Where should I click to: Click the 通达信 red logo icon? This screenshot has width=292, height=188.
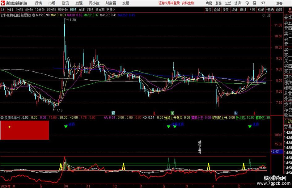3,3
